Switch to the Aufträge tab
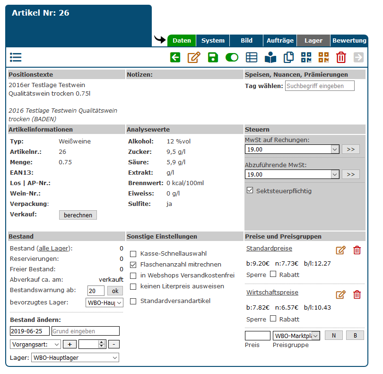The height and width of the screenshot is (374, 383). (x=280, y=41)
